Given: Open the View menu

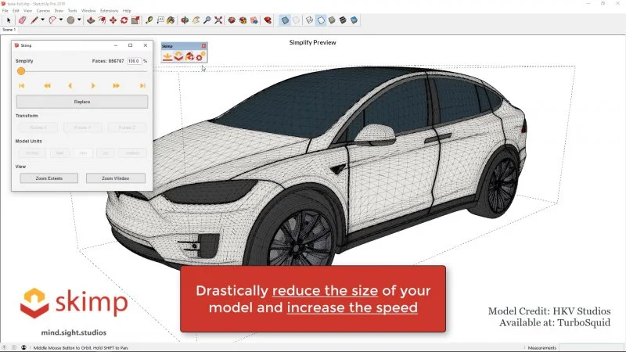Looking at the screenshot, I should pos(28,11).
